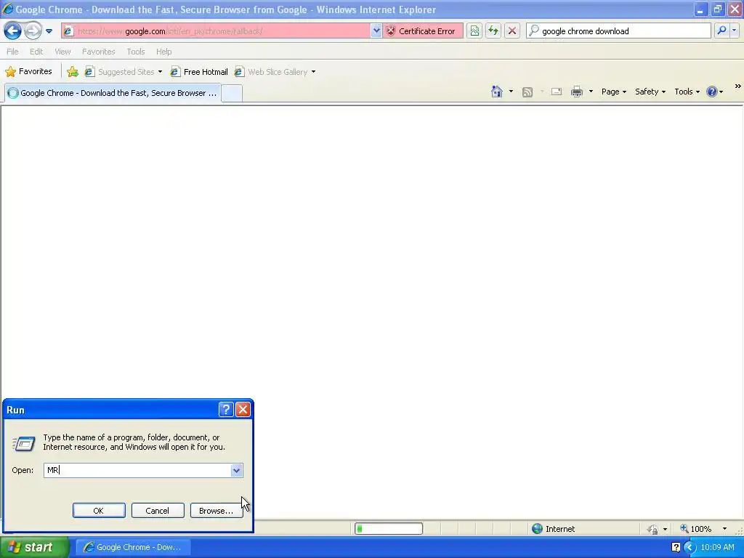The height and width of the screenshot is (558, 744).
Task: Click the 10:09 AM clock
Action: [717, 547]
